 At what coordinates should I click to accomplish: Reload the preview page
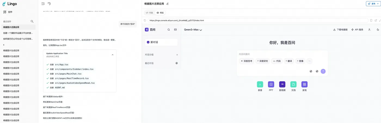pyautogui.click(x=145, y=20)
